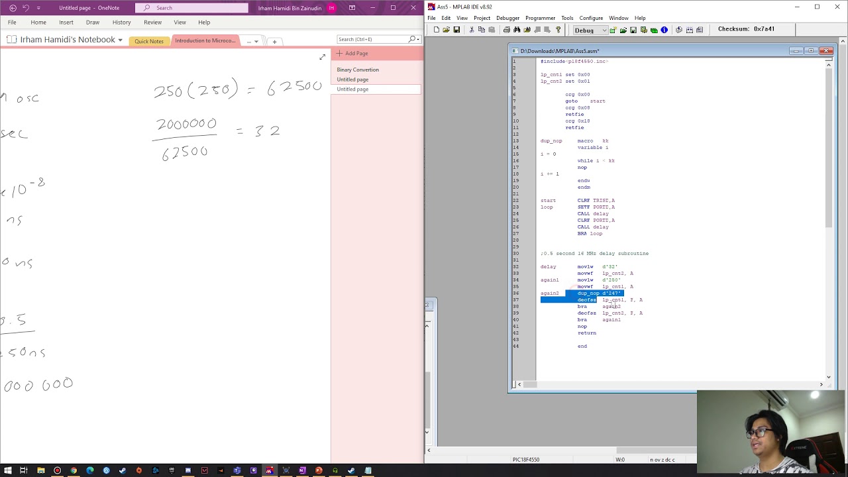
Task: Select the Quick Notes section tab
Action: click(149, 41)
